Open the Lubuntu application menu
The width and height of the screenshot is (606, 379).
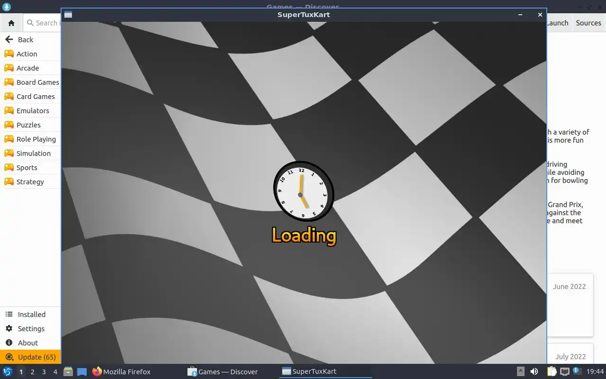click(8, 372)
